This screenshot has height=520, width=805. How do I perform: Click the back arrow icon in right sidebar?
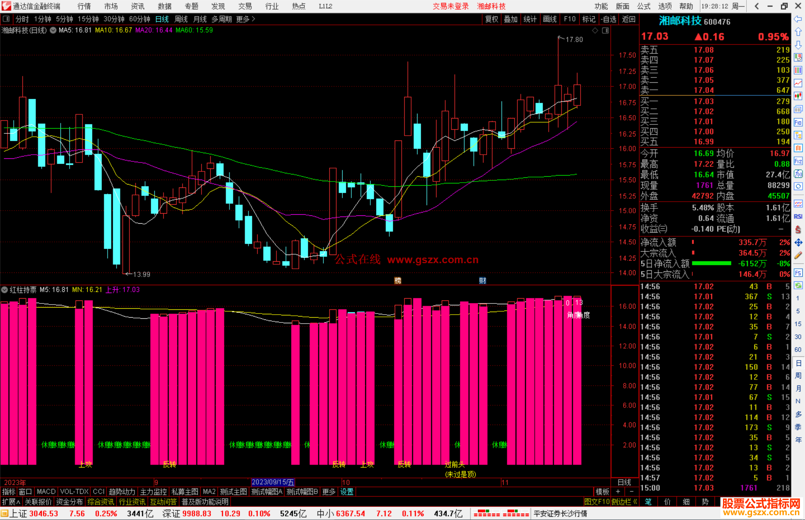pyautogui.click(x=798, y=19)
